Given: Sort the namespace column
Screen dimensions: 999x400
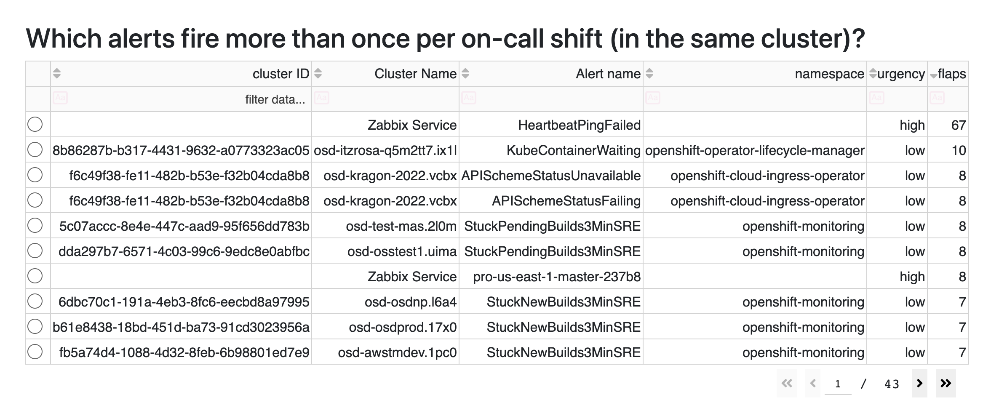Looking at the screenshot, I should (649, 74).
